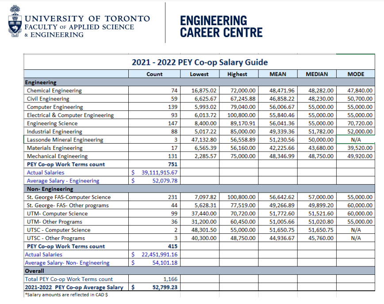Select Chemical Engineering lowest salary '16,875.02'

[204, 91]
